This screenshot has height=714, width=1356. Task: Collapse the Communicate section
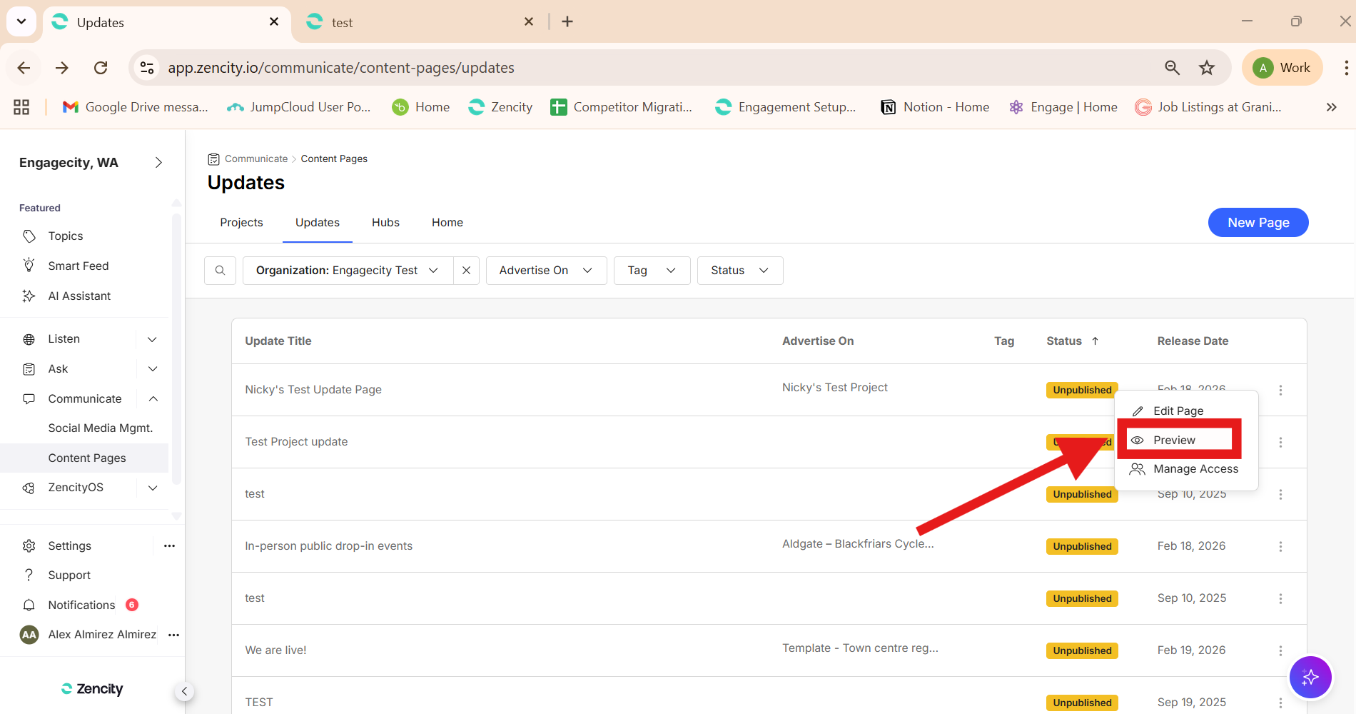click(153, 398)
